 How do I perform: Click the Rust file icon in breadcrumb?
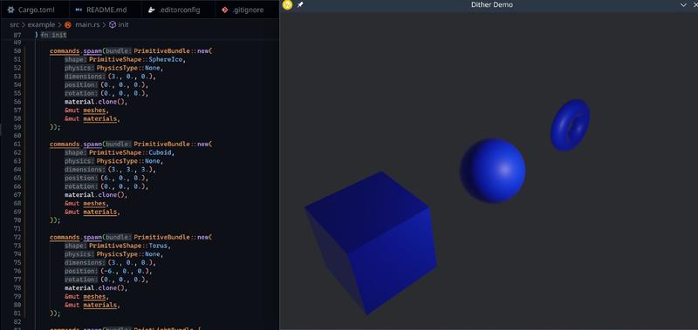coord(68,25)
